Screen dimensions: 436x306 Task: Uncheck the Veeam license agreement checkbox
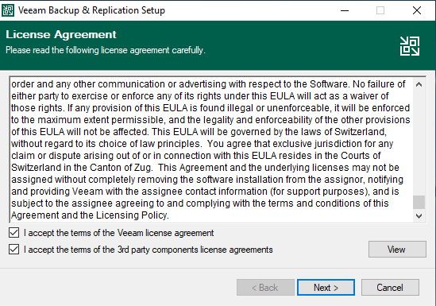(14, 233)
